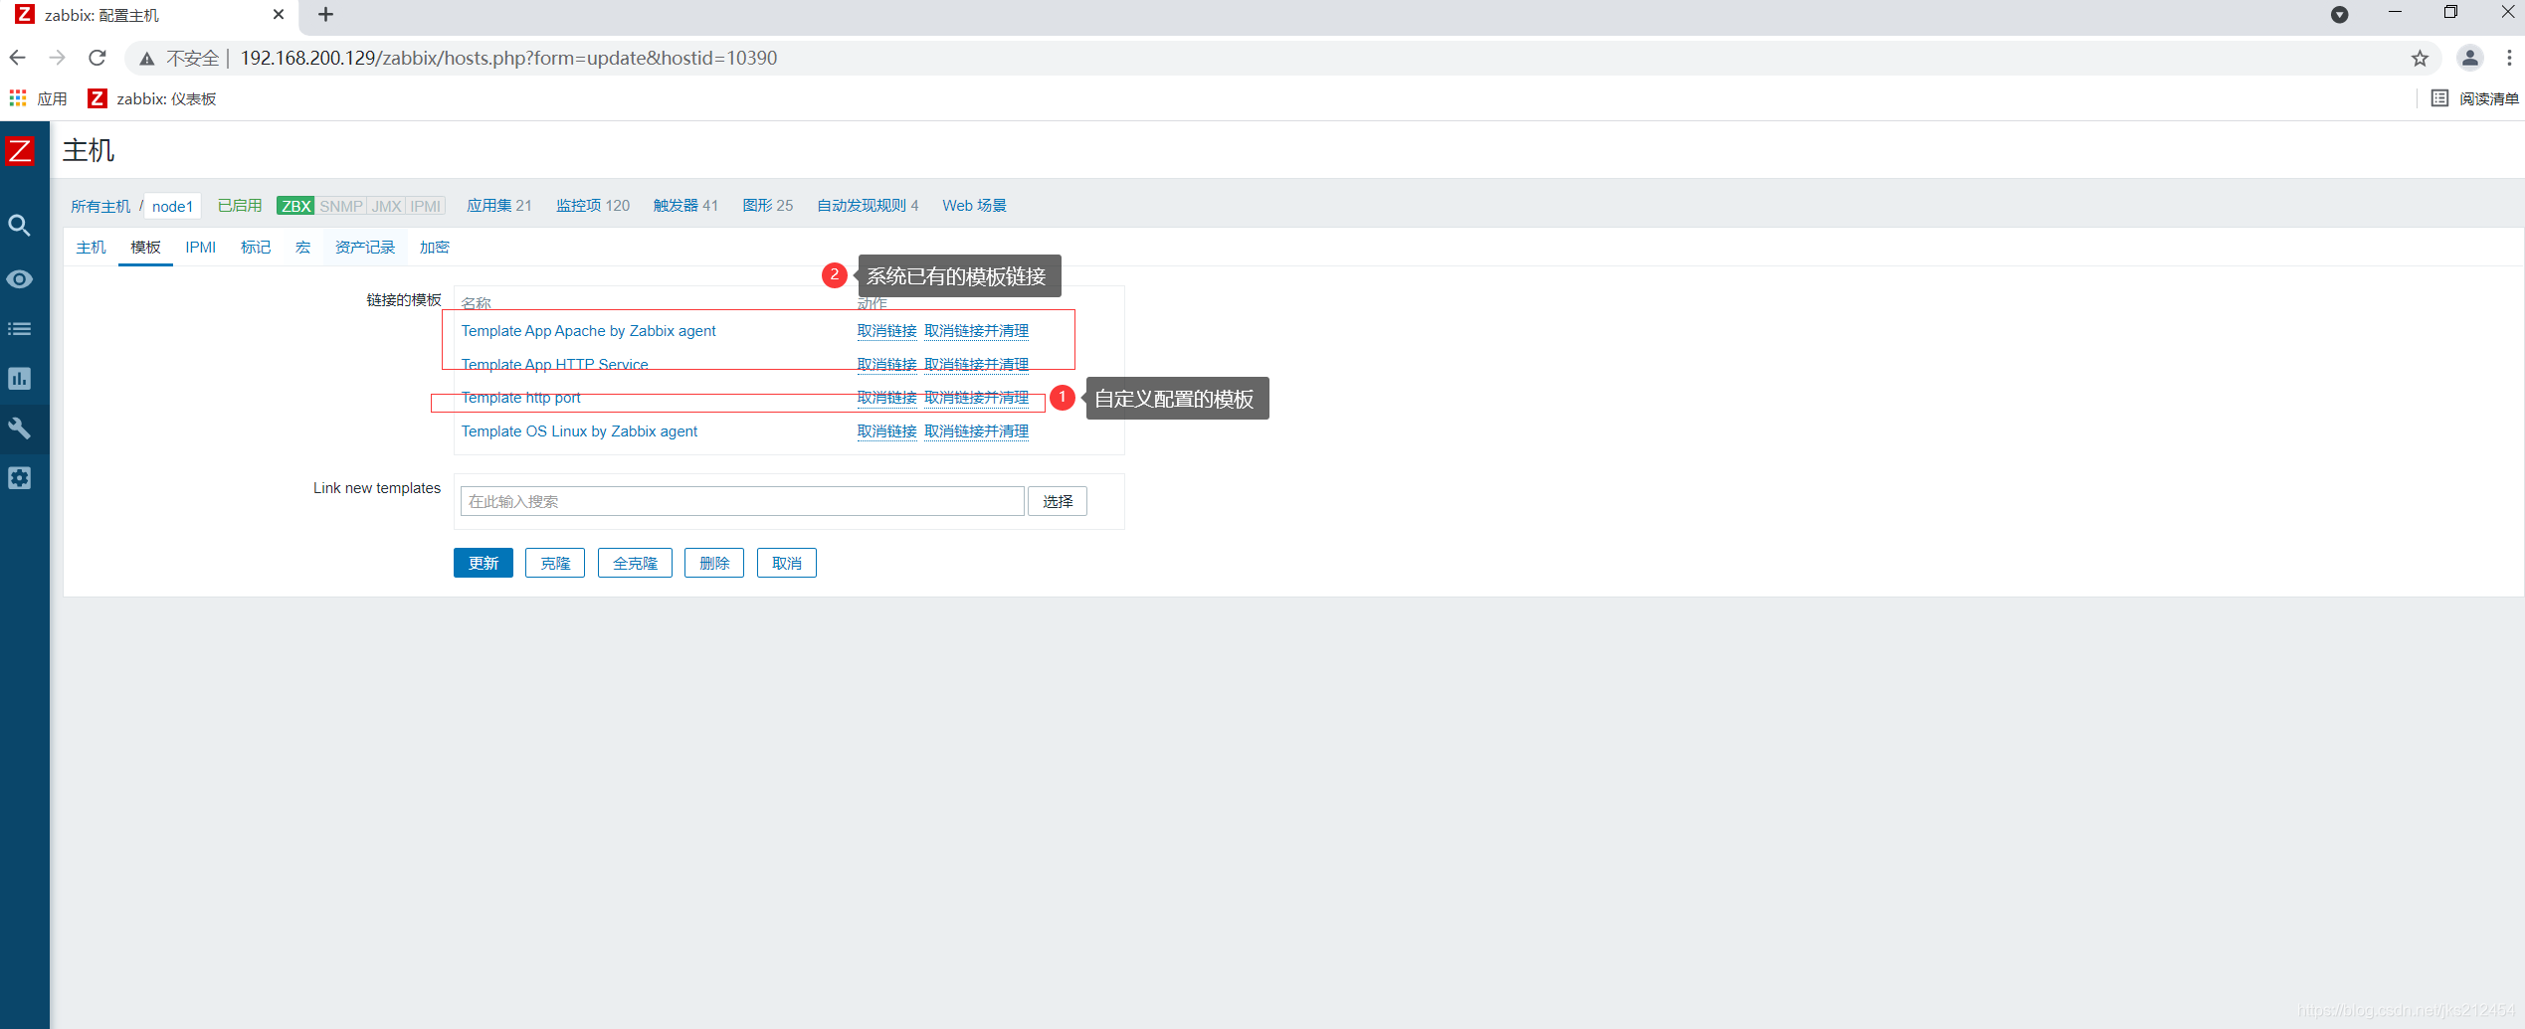Viewport: 2525px width, 1029px height.
Task: Click the 更新 button
Action: point(484,563)
